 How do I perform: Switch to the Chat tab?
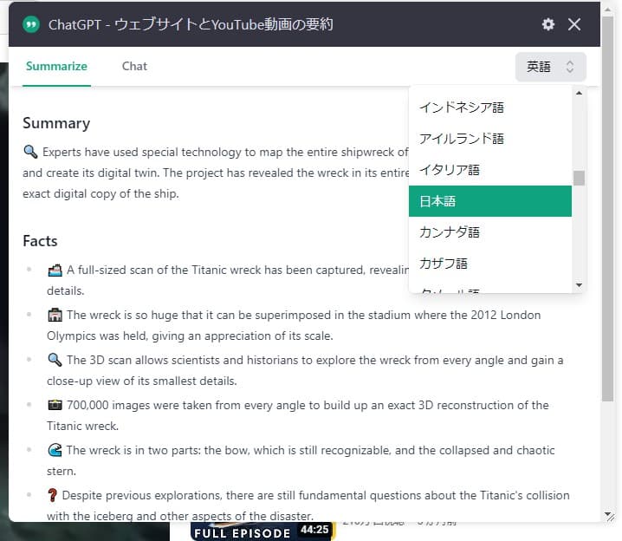134,66
